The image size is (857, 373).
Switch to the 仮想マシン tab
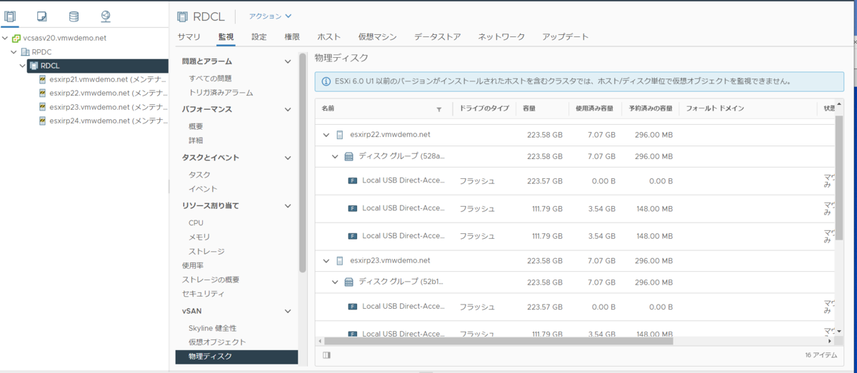[378, 37]
